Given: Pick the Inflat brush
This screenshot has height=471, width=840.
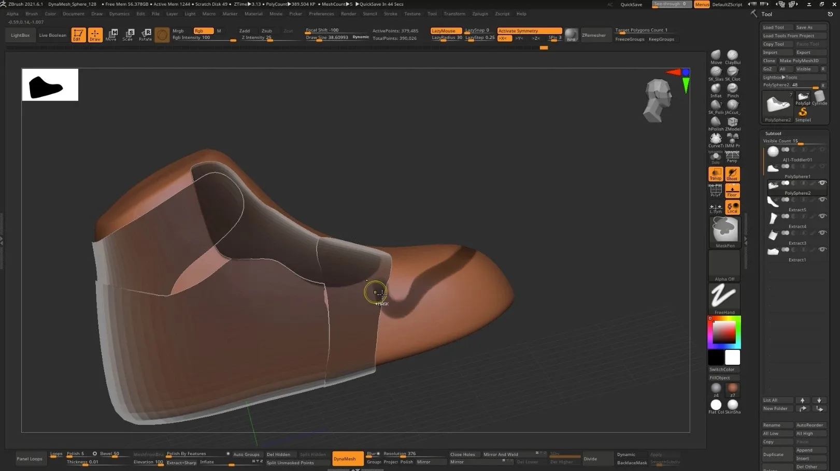Looking at the screenshot, I should [716, 90].
